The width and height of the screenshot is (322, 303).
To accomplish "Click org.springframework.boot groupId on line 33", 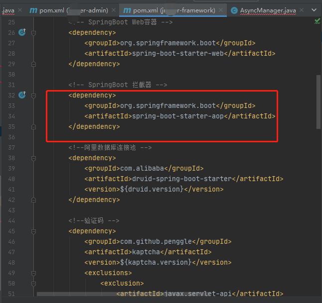I will (168, 106).
